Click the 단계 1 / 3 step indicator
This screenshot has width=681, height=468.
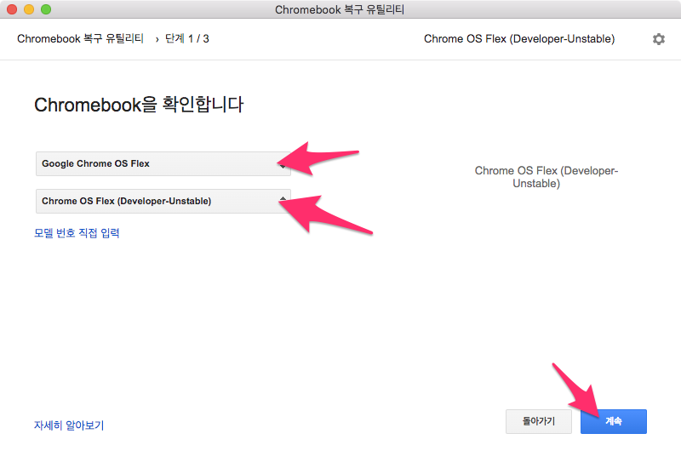187,38
